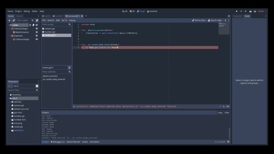
Task: Click the search icon in filter scripts field
Action: 69,24
